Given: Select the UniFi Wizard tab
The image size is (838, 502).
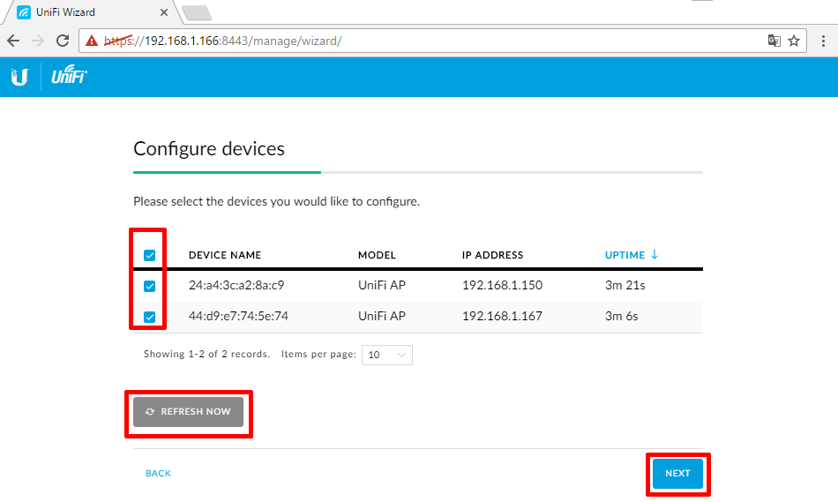Looking at the screenshot, I should 92,11.
